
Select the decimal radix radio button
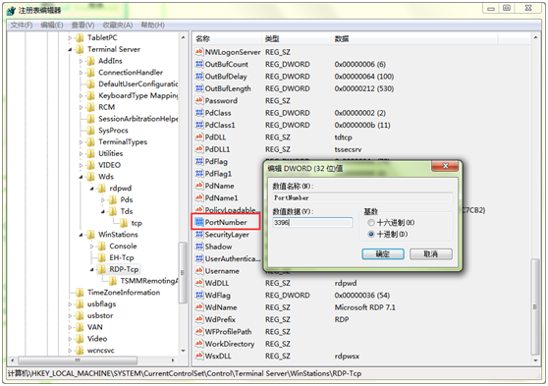371,234
